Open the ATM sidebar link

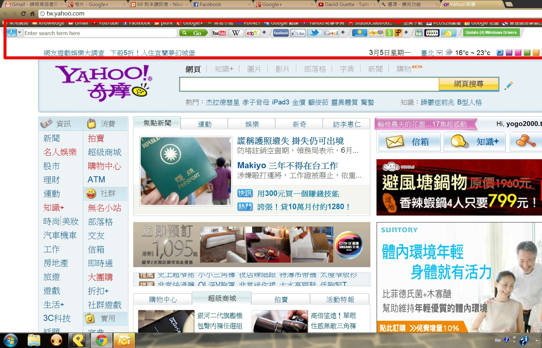(x=96, y=179)
